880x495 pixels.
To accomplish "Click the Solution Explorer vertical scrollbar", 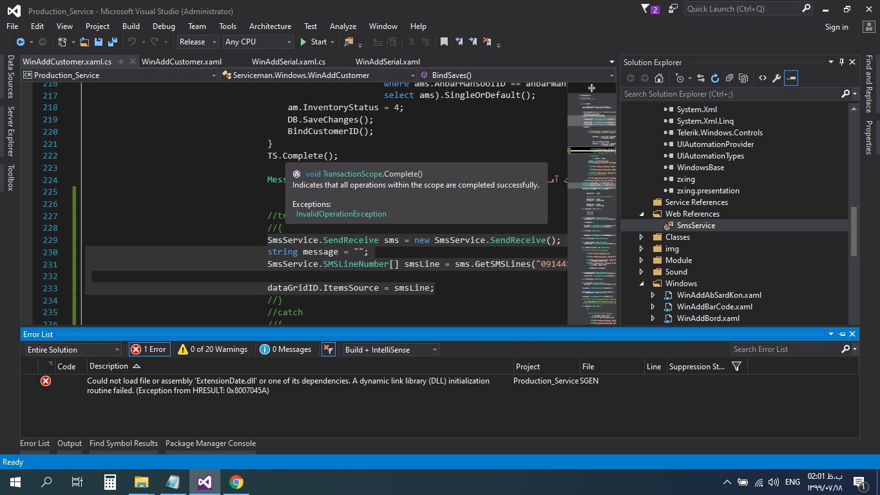I will [x=854, y=231].
